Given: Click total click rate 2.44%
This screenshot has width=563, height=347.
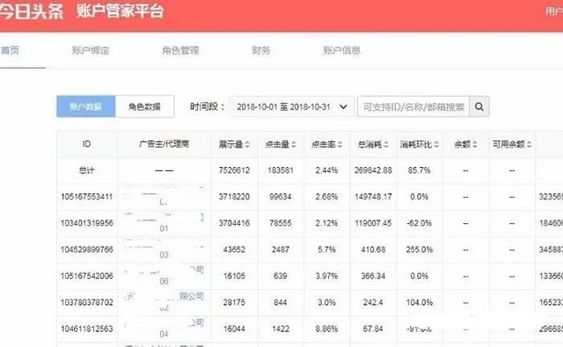Looking at the screenshot, I should click(x=326, y=170).
